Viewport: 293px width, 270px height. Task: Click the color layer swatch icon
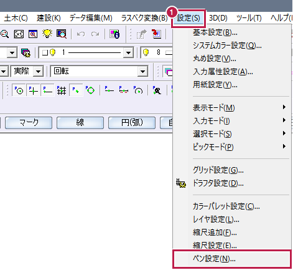[26, 52]
